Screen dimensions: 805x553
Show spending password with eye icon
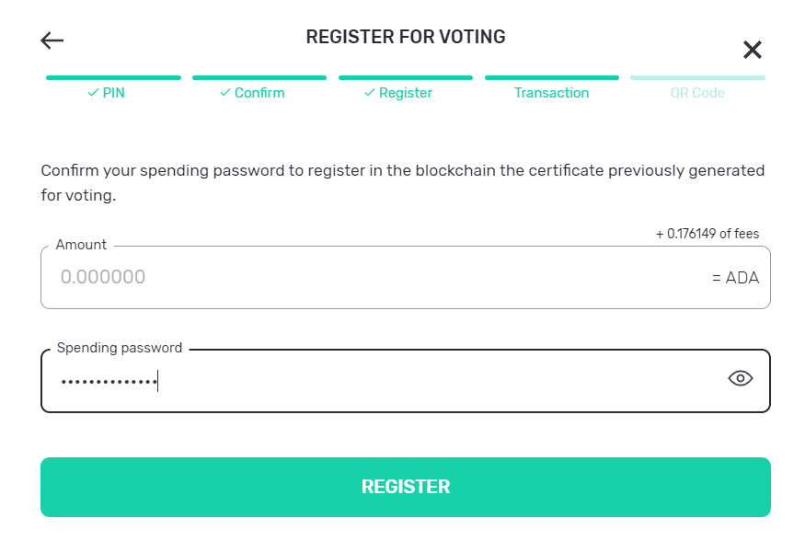point(740,378)
